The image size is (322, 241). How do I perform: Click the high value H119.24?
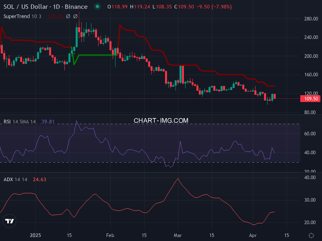click(x=140, y=7)
